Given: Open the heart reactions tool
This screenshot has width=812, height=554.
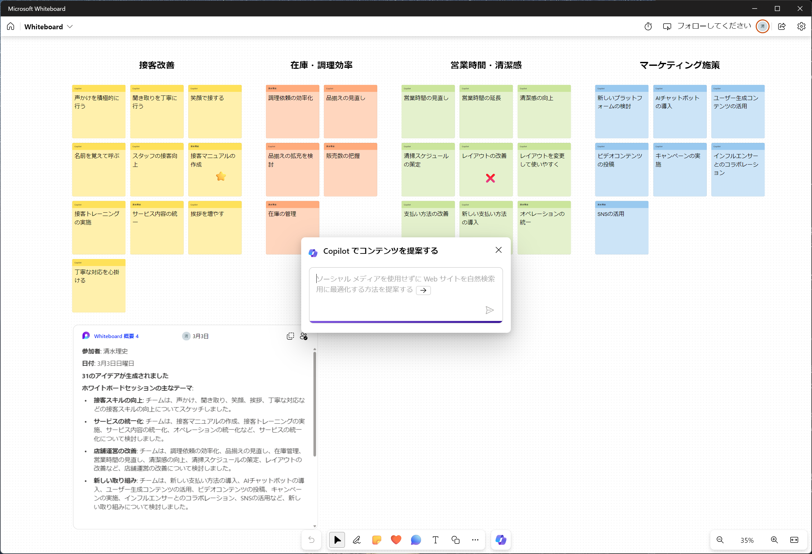Looking at the screenshot, I should coord(396,540).
